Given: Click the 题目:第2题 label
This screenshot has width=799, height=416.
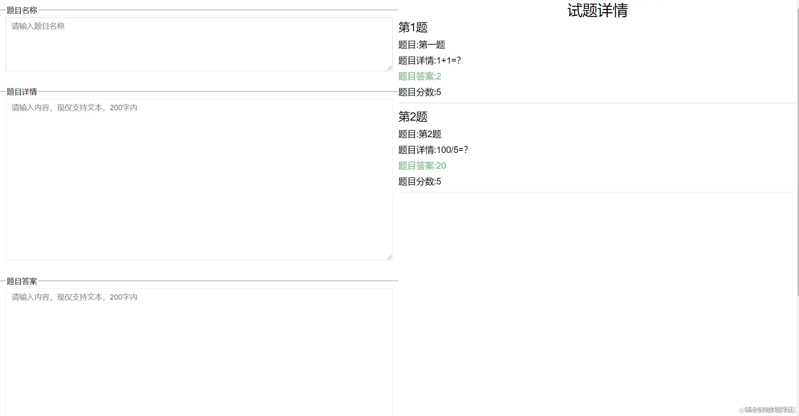Looking at the screenshot, I should click(x=420, y=134).
